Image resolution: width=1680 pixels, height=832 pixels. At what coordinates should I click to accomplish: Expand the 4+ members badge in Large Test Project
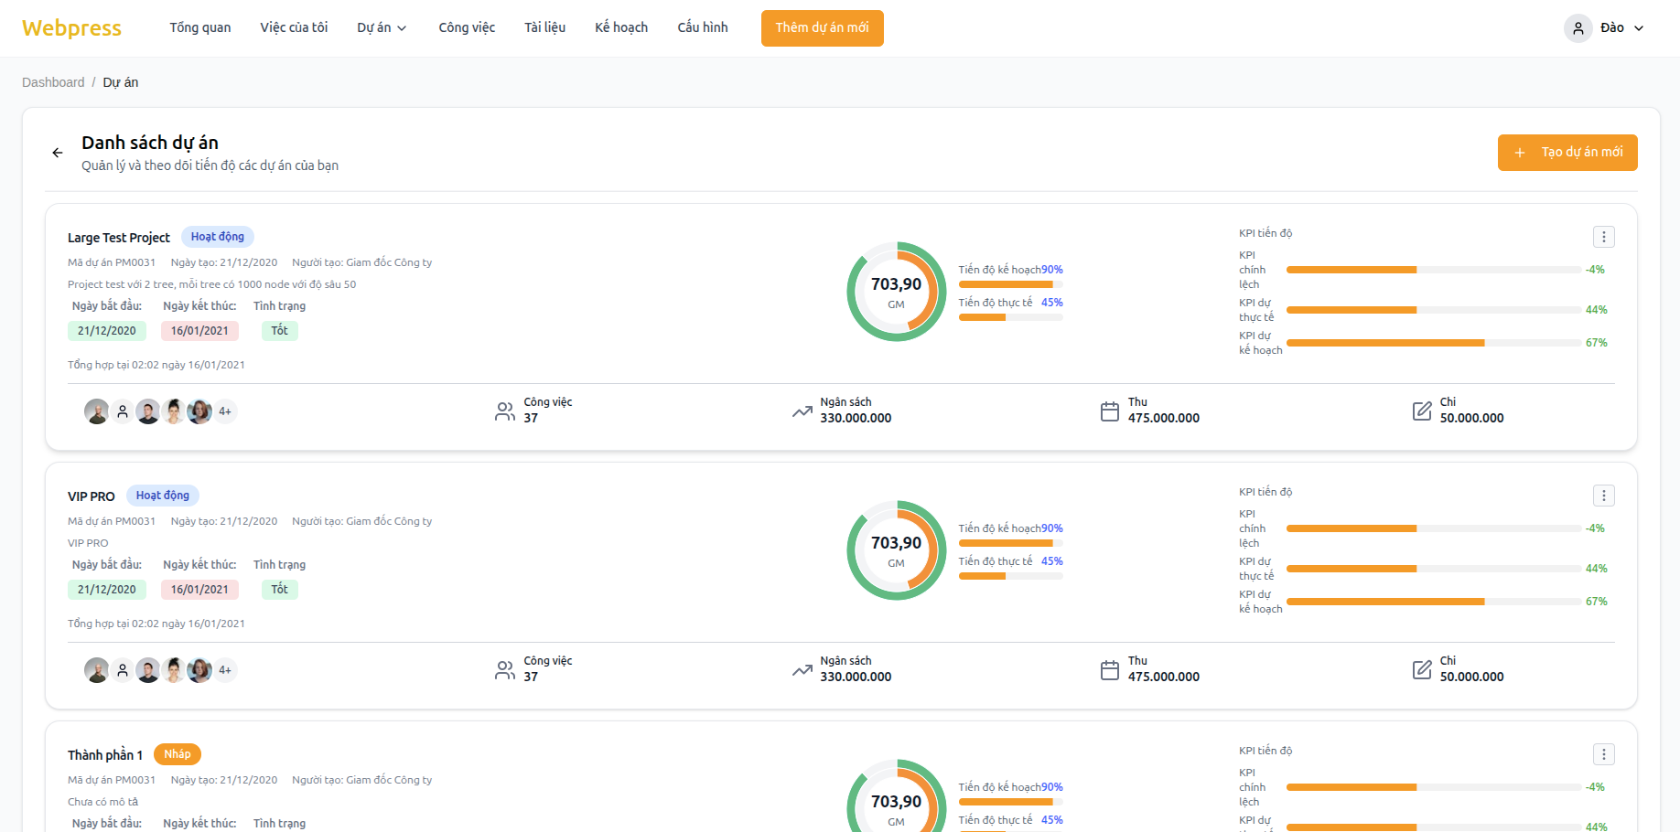[x=225, y=411]
